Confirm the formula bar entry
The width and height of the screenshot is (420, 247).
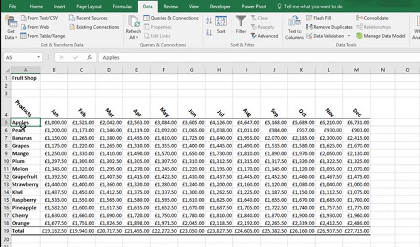pyautogui.click(x=76, y=57)
